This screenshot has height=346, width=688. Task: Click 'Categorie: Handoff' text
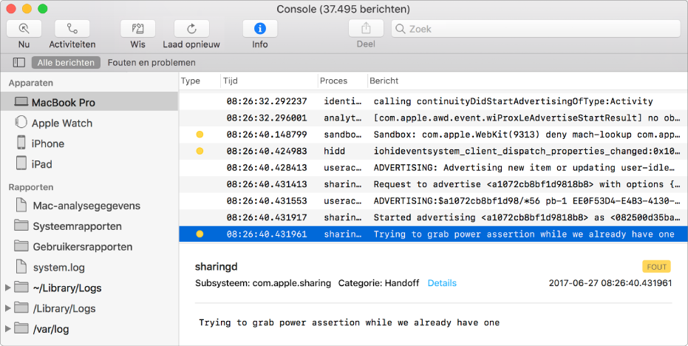coord(378,283)
